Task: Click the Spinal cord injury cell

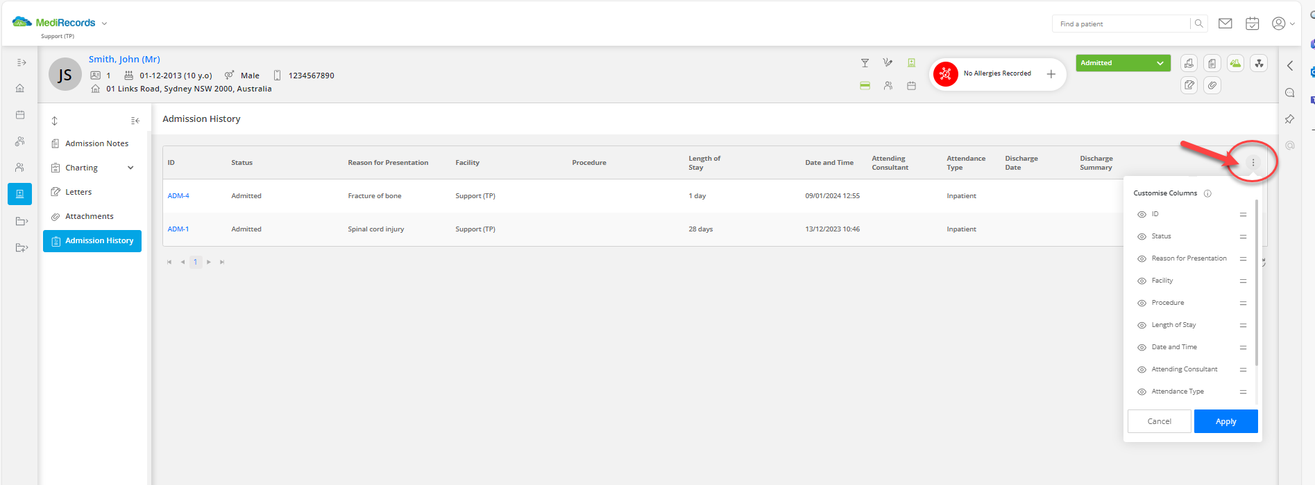Action: 376,229
